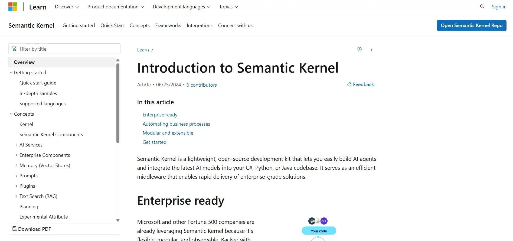Open Supported languages tree item
This screenshot has width=513, height=241.
pos(43,104)
